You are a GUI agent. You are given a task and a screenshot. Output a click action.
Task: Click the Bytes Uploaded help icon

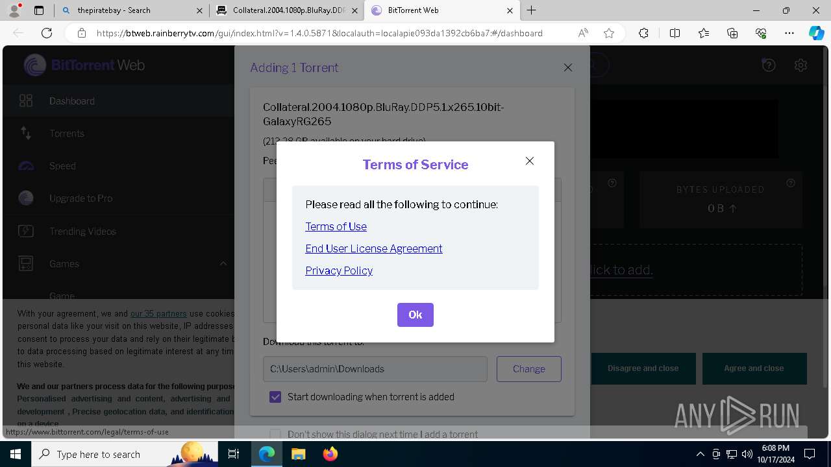[791, 183]
